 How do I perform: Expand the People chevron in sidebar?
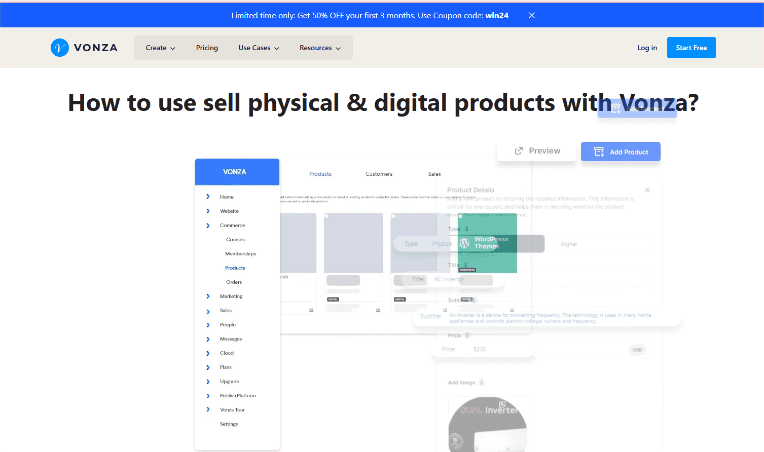[208, 325]
